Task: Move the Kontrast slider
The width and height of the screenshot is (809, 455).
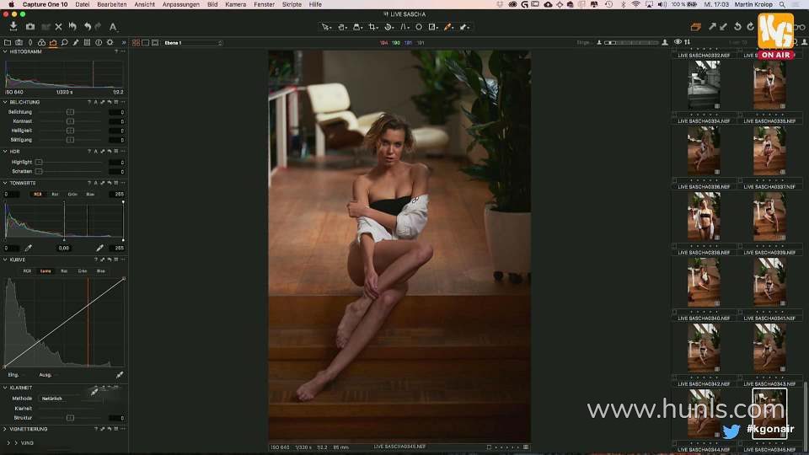Action: [70, 121]
